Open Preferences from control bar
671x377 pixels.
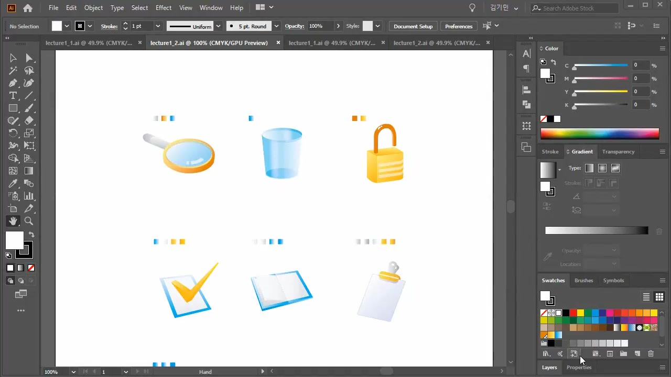pyautogui.click(x=459, y=26)
